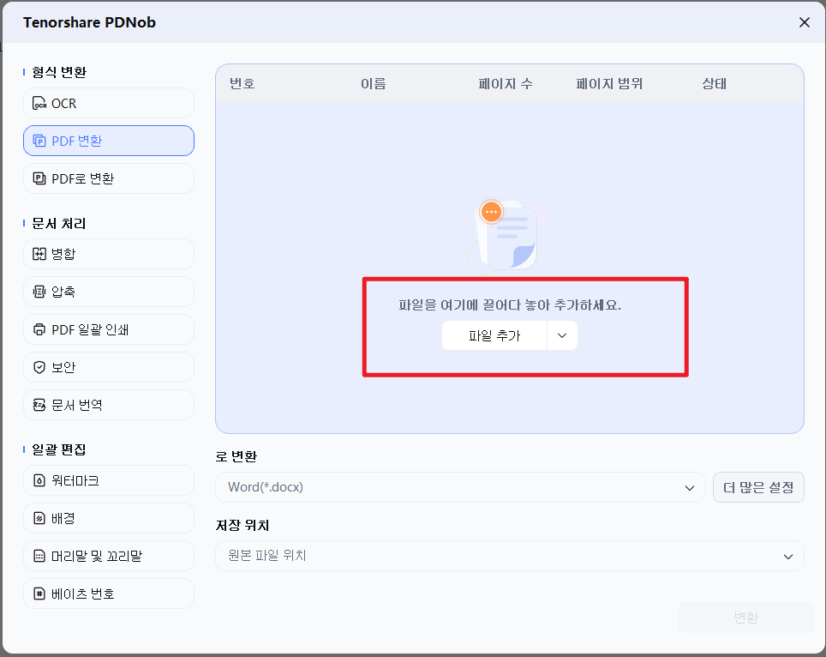This screenshot has height=657, width=826.
Task: Click the 변환 convert button
Action: [746, 618]
